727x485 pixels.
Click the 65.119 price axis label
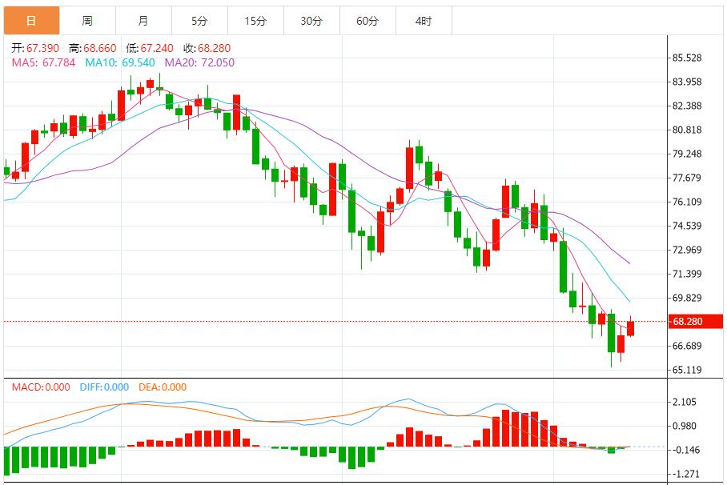[687, 371]
